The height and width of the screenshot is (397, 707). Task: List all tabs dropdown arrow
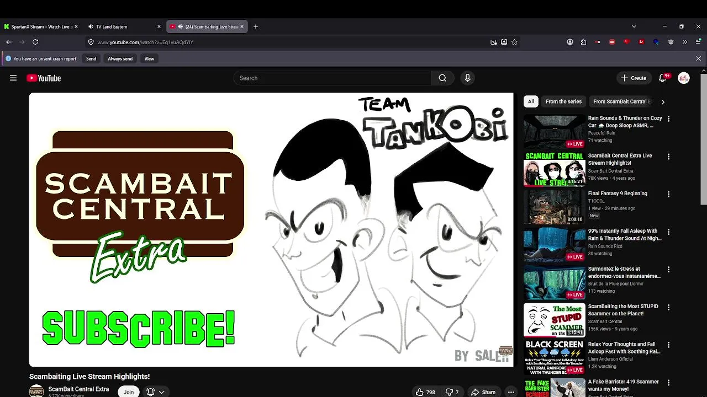click(x=634, y=26)
